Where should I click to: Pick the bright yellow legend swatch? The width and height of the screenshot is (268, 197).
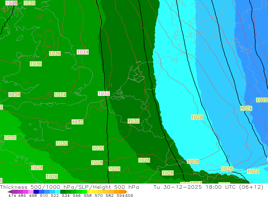point(90,192)
